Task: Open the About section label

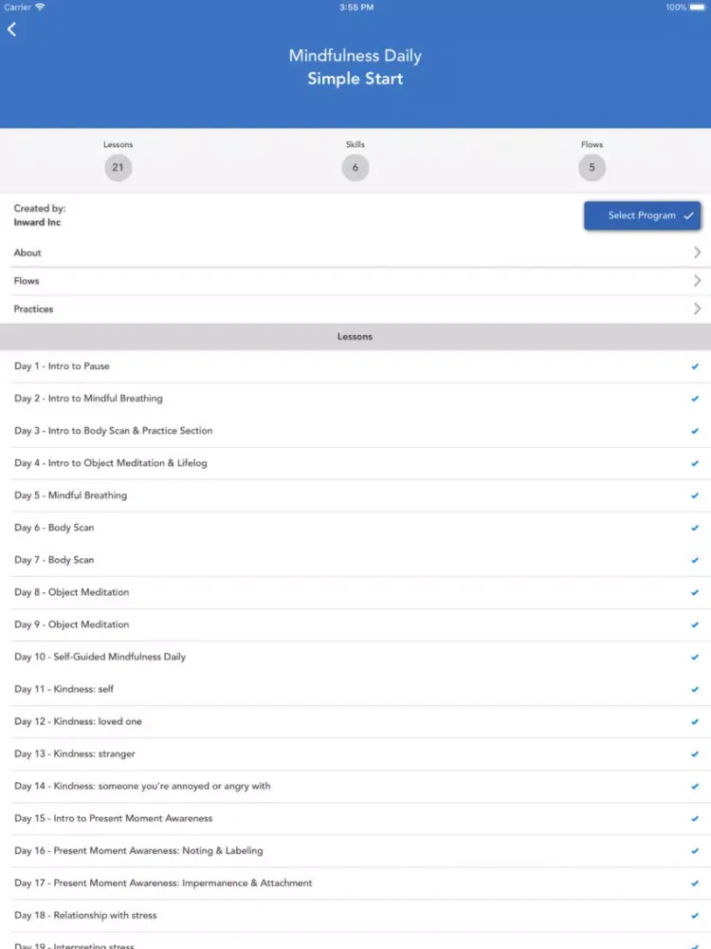Action: click(27, 253)
